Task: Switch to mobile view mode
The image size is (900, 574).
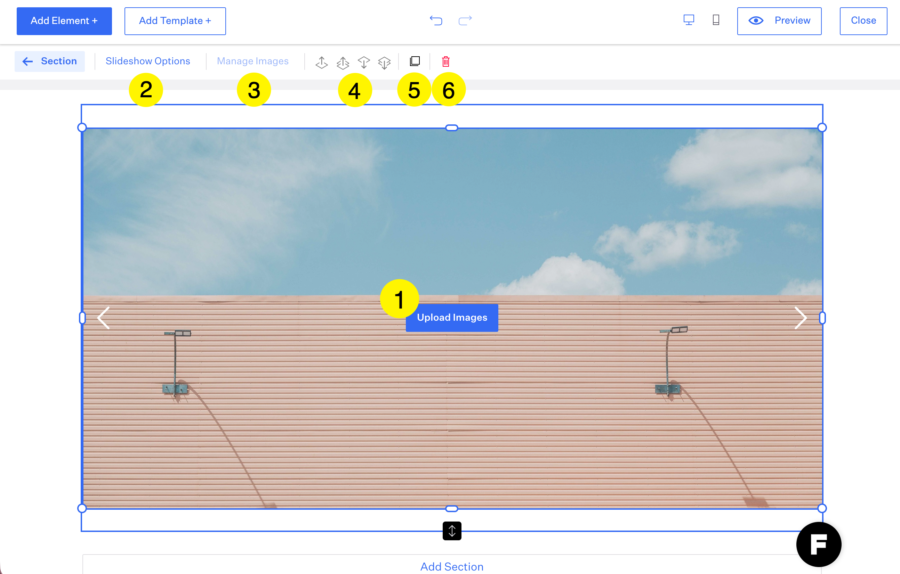Action: tap(716, 20)
